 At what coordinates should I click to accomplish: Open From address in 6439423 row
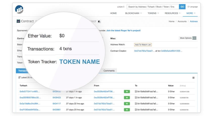click(104, 98)
